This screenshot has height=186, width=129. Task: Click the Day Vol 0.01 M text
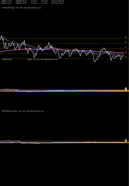(57, 3)
